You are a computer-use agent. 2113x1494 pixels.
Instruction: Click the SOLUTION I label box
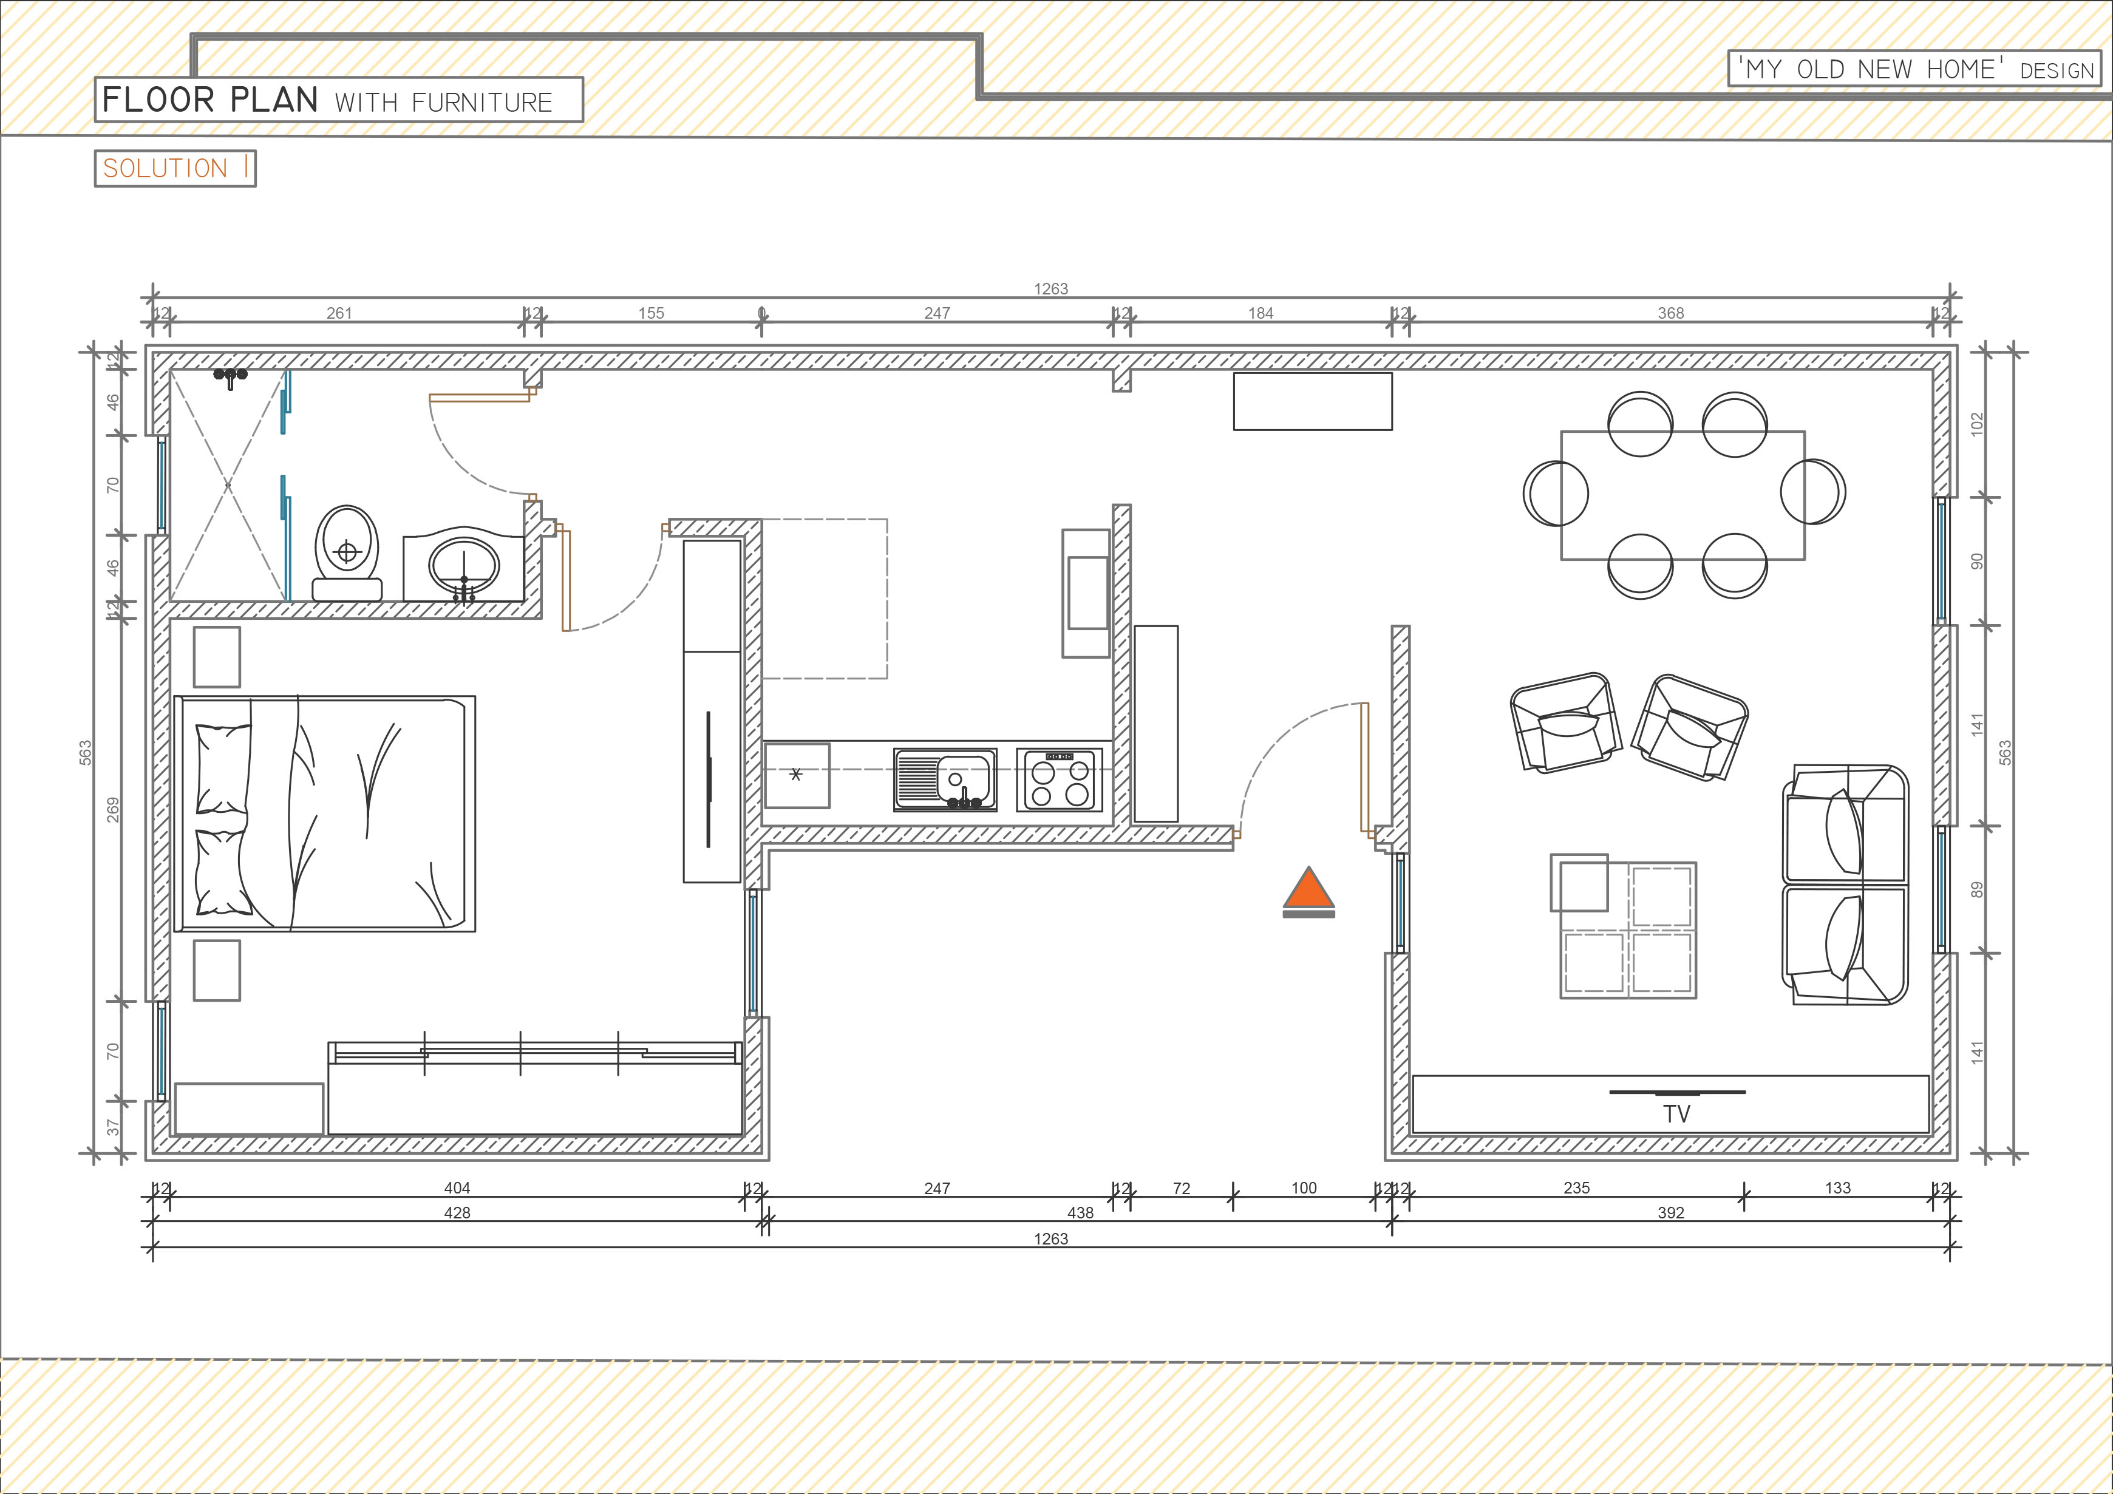pos(175,168)
